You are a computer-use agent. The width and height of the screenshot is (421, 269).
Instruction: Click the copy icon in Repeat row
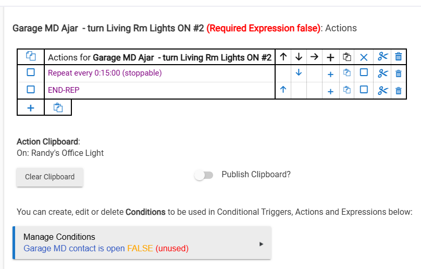pyautogui.click(x=346, y=74)
